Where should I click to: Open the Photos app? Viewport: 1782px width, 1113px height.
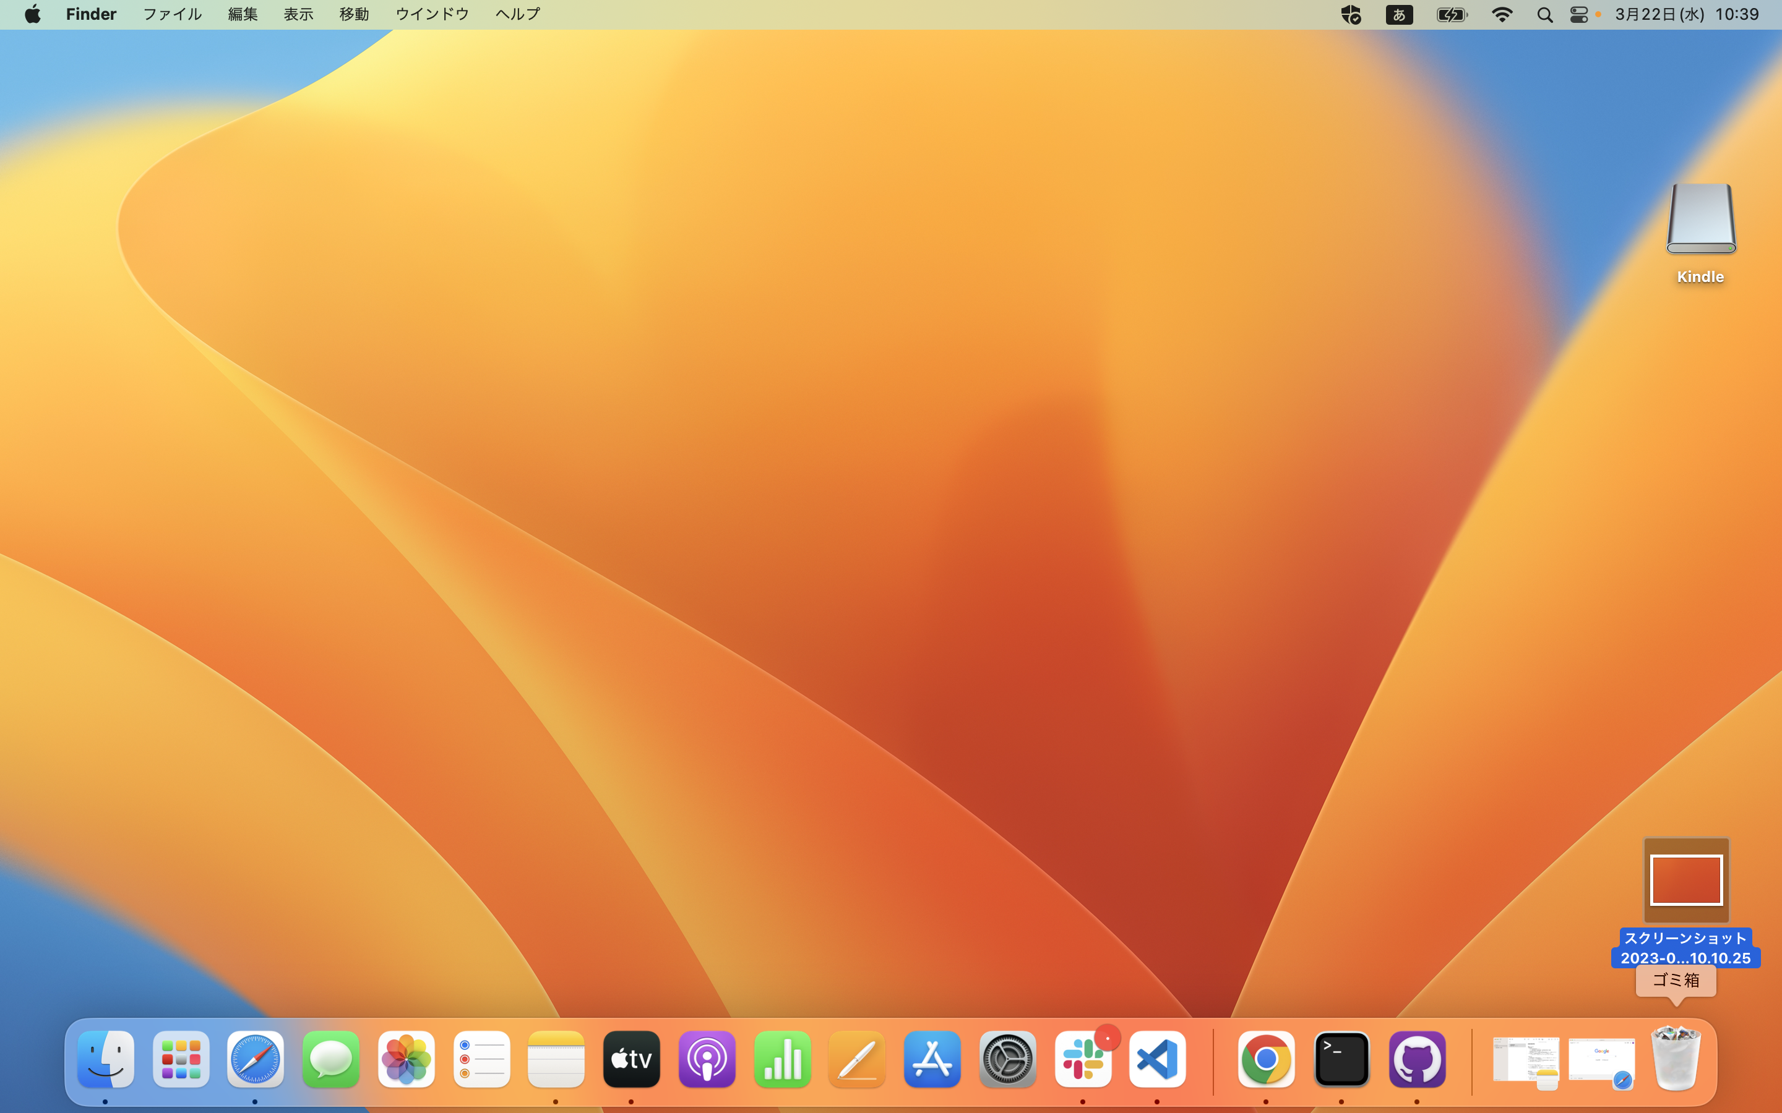[x=407, y=1059]
